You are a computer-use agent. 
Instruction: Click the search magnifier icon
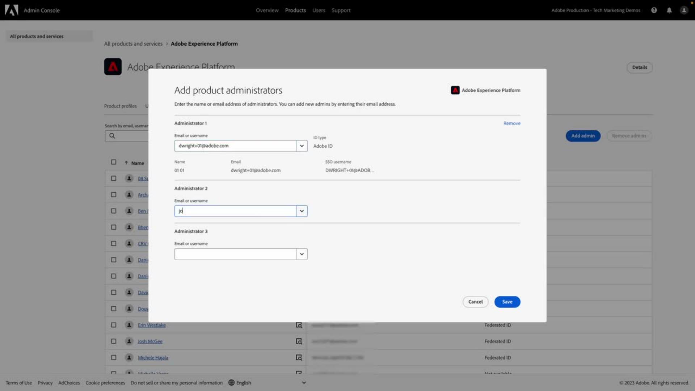pos(112,136)
